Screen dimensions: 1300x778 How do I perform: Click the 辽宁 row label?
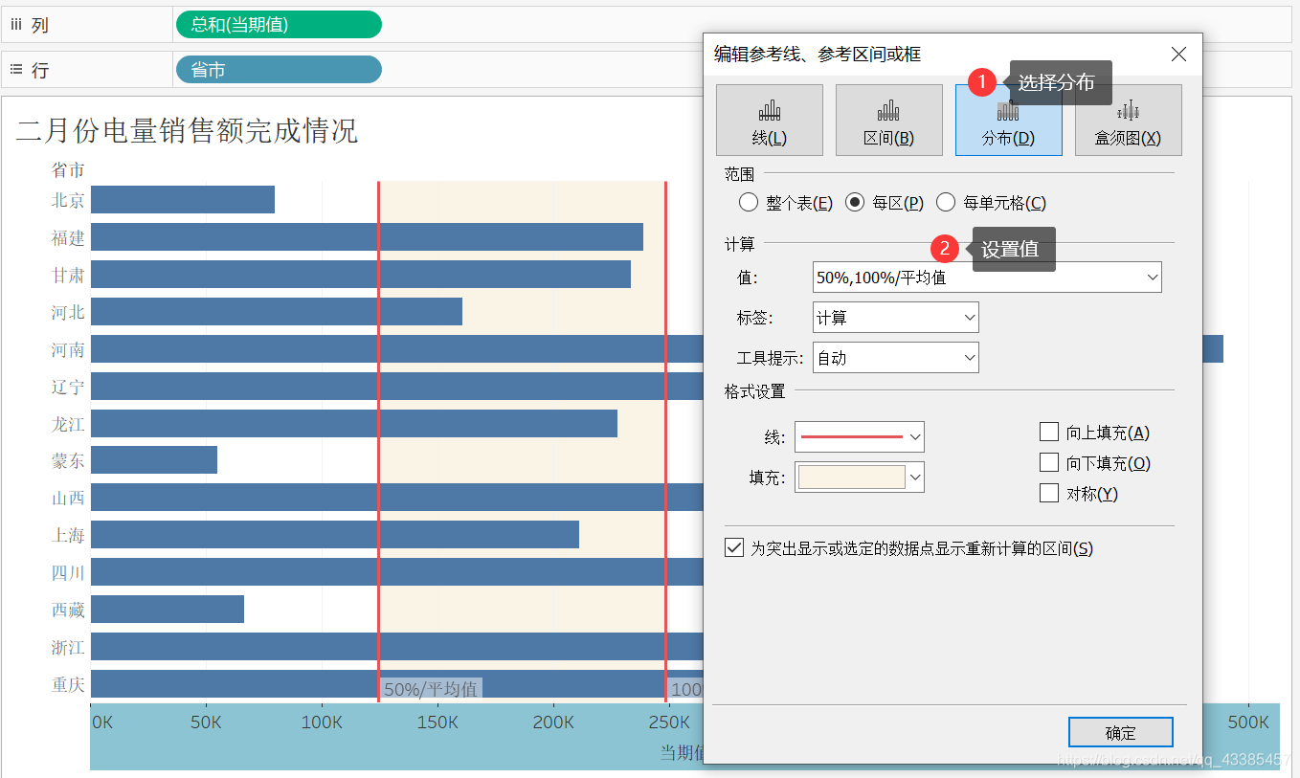coord(68,387)
